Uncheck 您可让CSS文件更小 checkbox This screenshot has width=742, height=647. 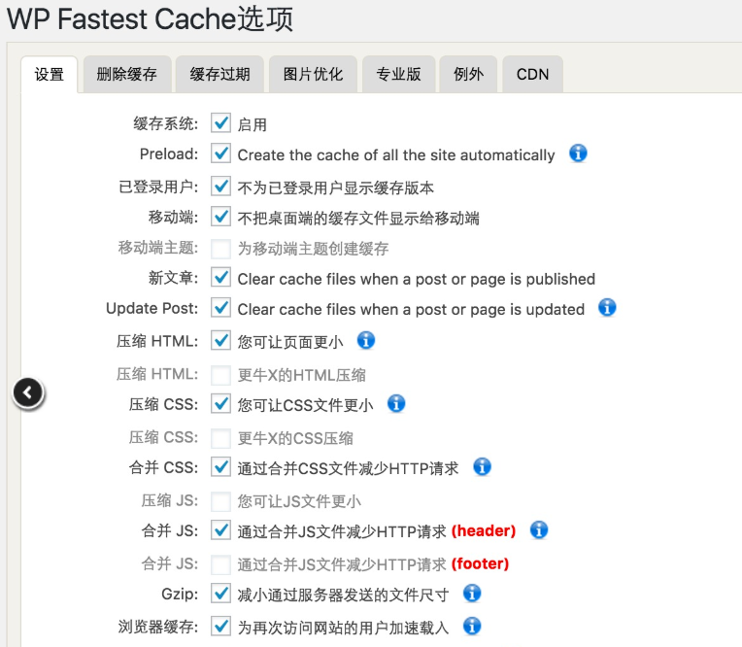click(221, 404)
